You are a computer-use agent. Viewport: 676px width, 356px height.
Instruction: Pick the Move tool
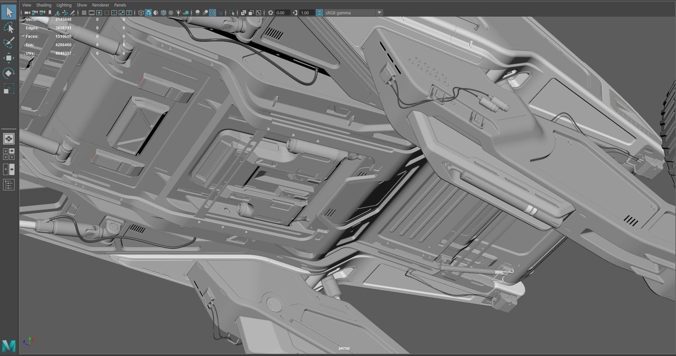point(9,58)
